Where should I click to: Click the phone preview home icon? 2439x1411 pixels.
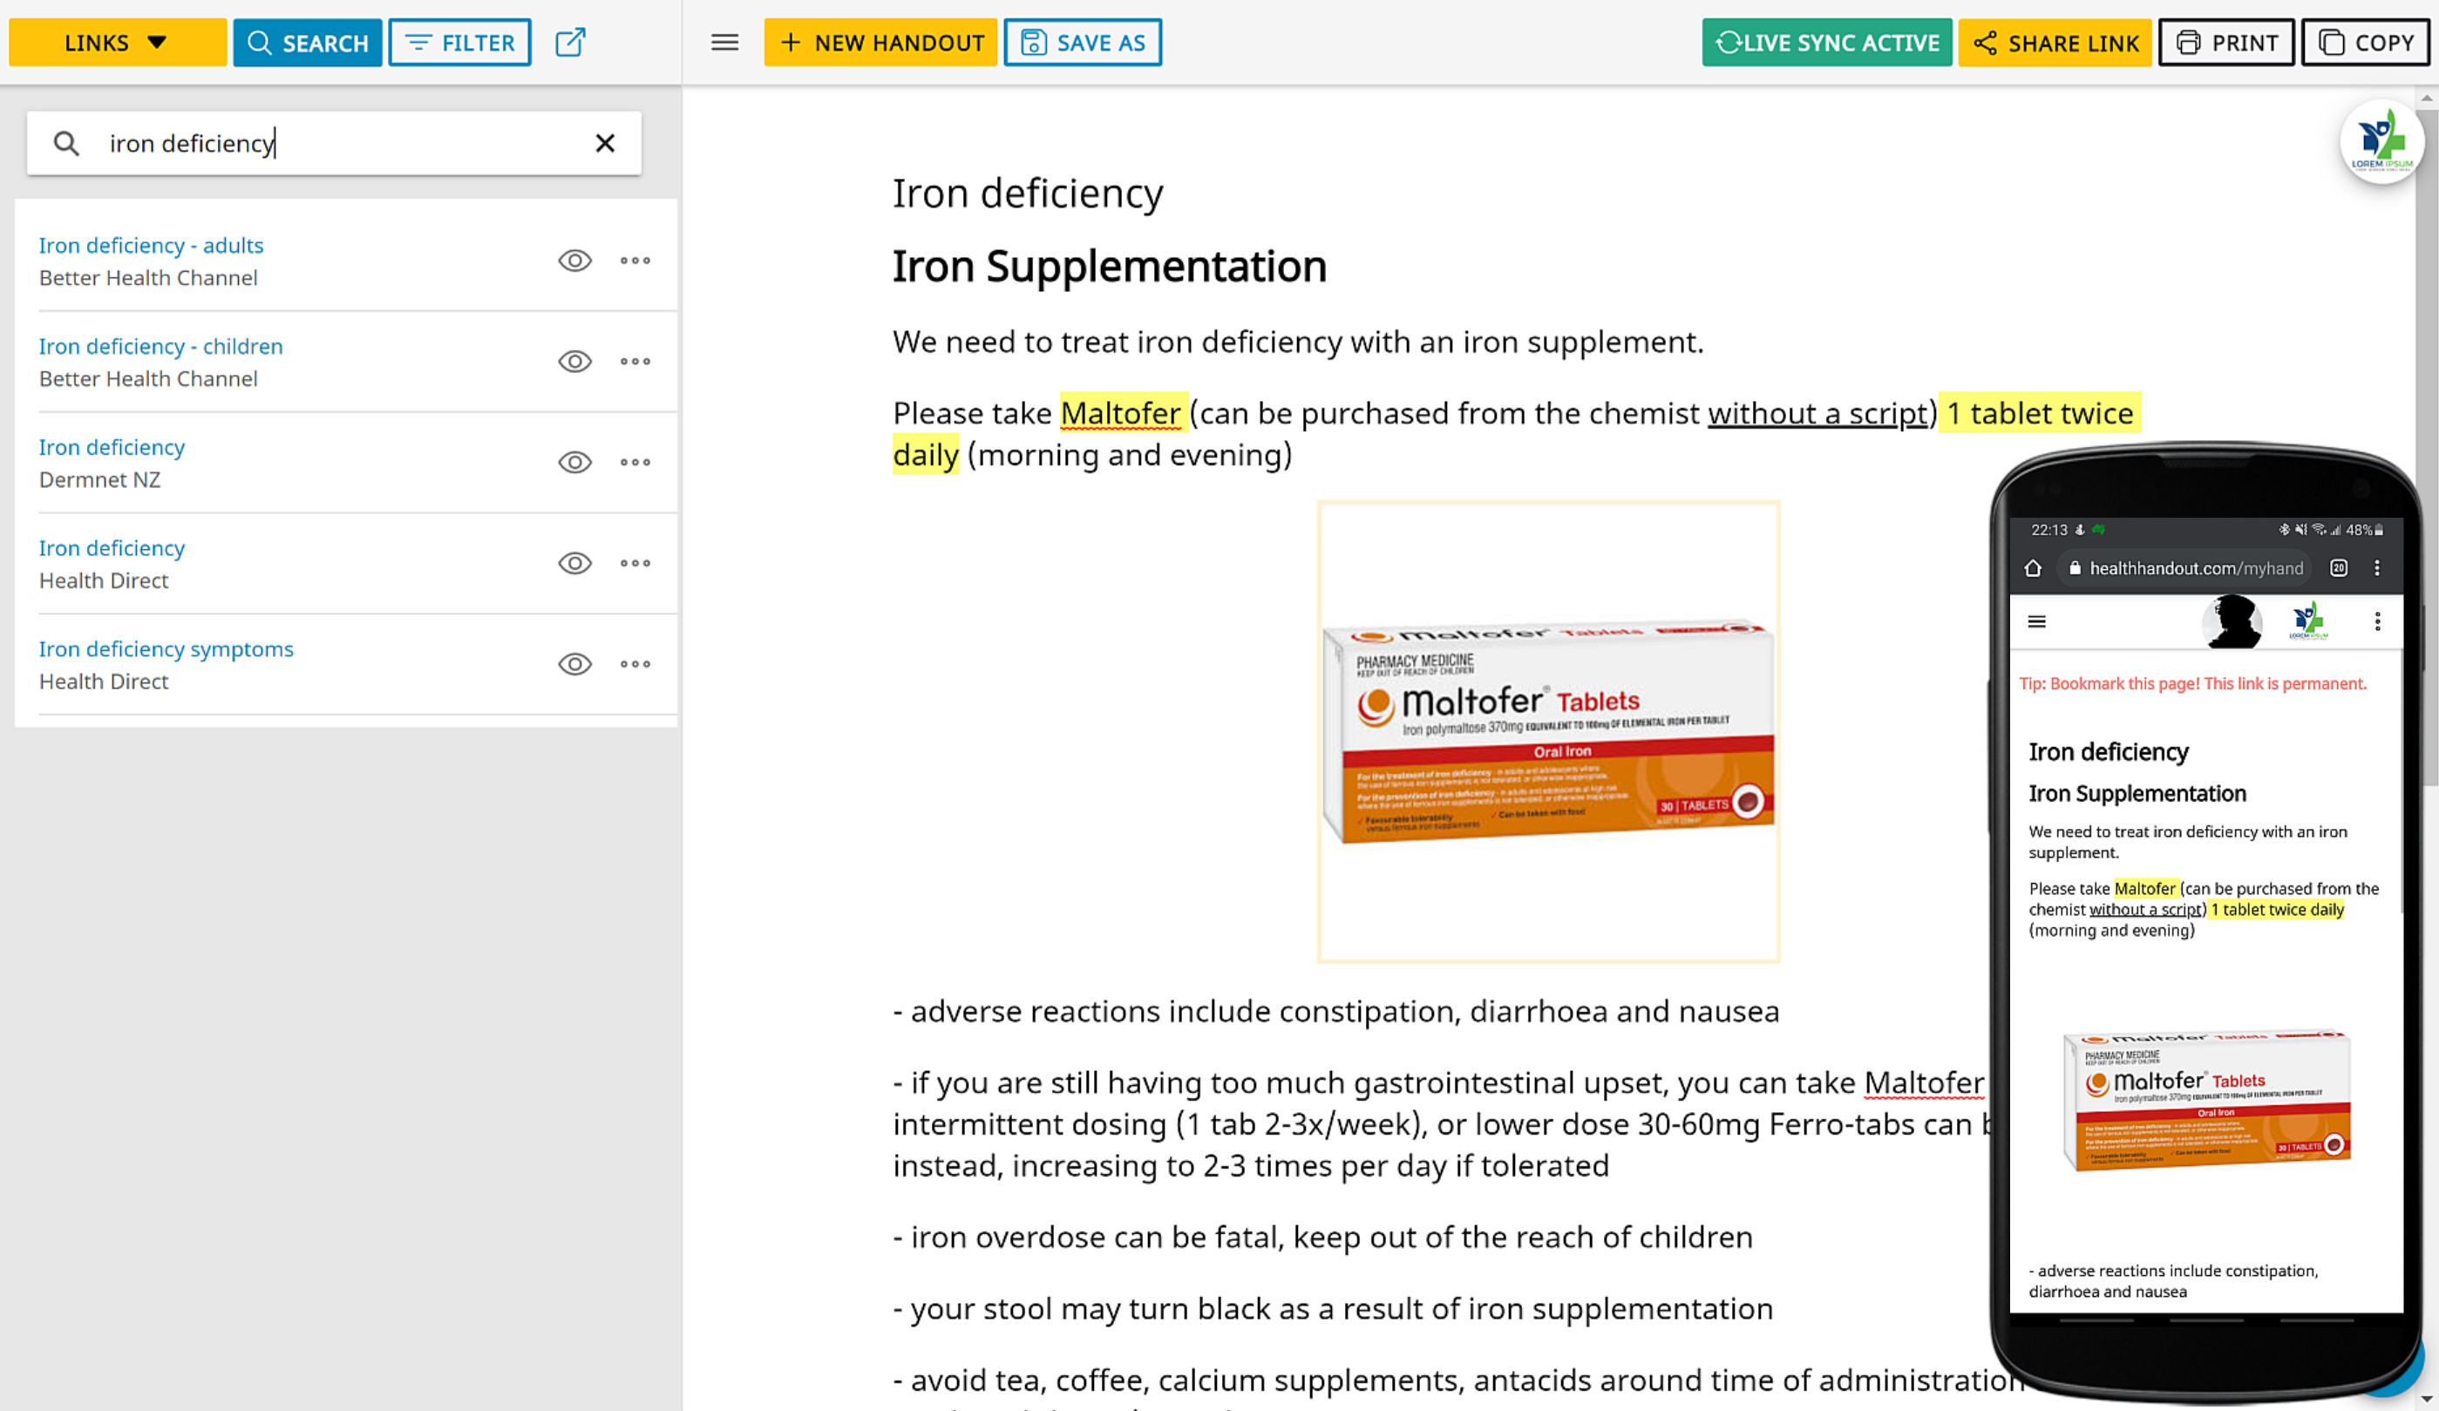2033,568
